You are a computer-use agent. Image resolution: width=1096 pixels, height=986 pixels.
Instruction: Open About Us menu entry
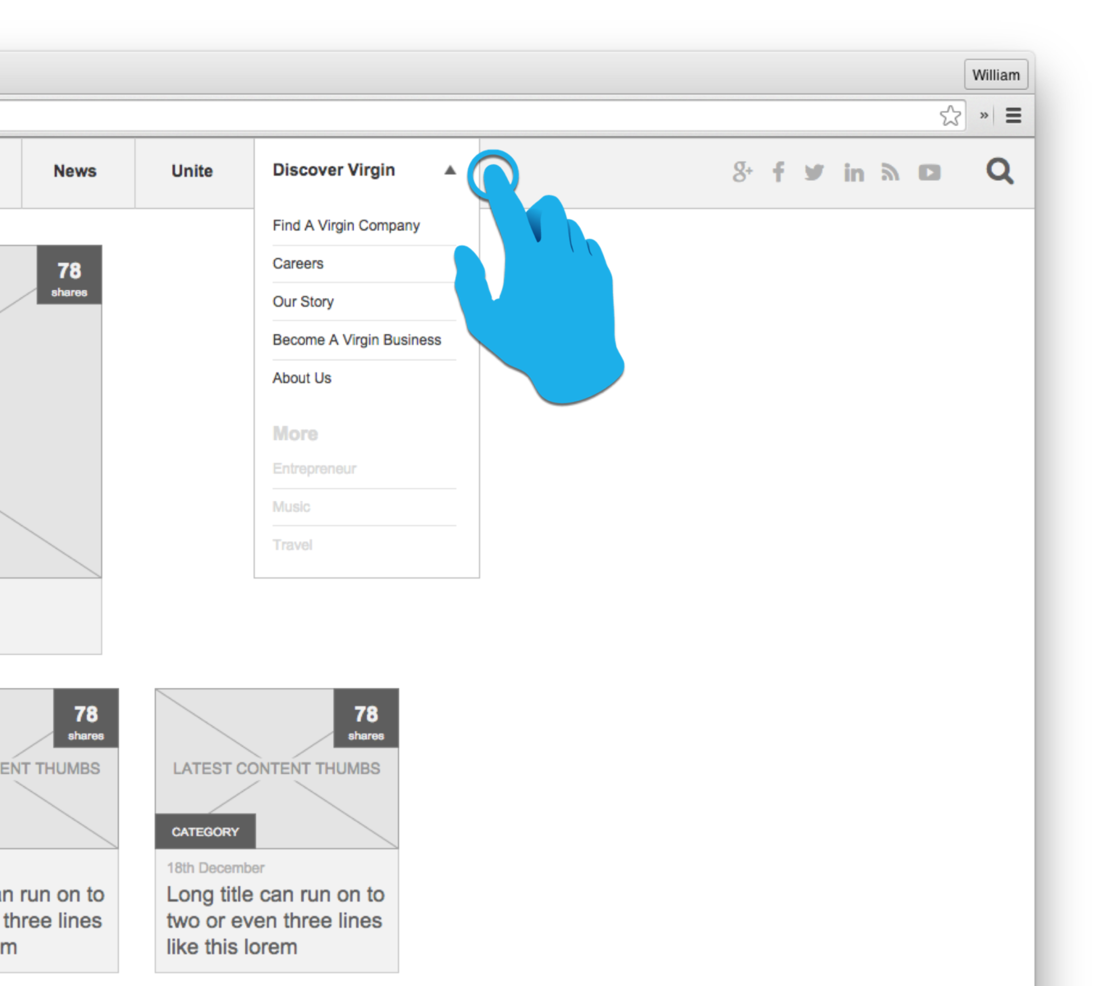302,378
